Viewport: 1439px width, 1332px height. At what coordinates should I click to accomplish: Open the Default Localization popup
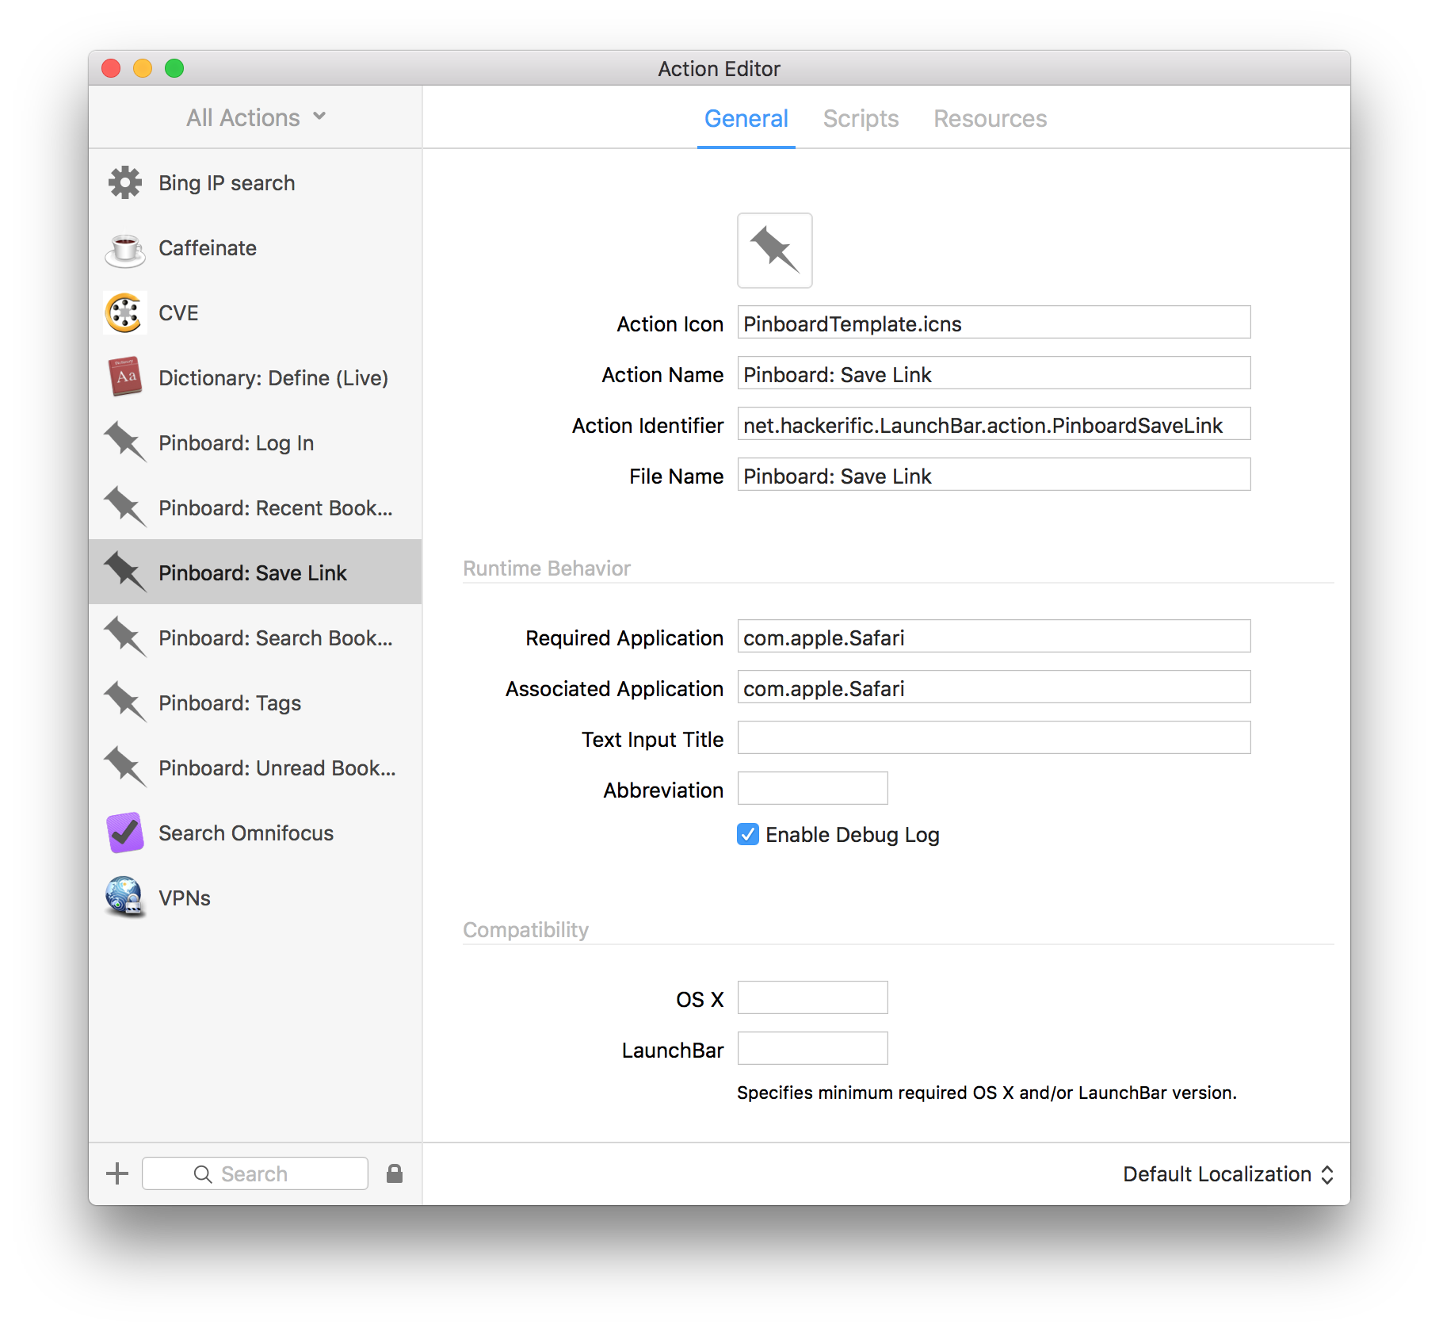(x=1228, y=1174)
